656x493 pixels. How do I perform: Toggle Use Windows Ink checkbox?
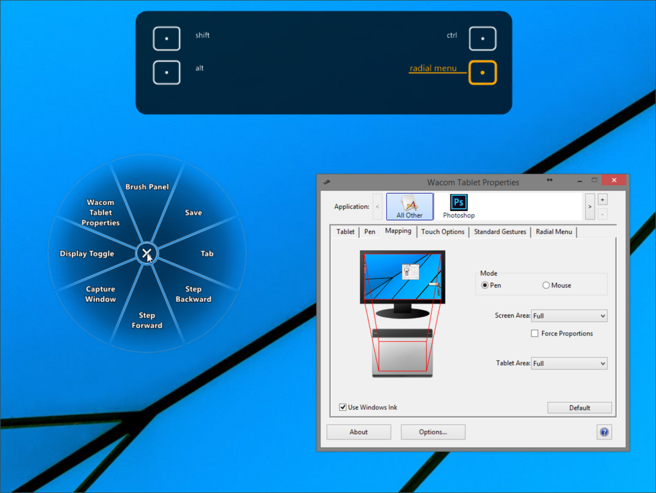[x=343, y=407]
